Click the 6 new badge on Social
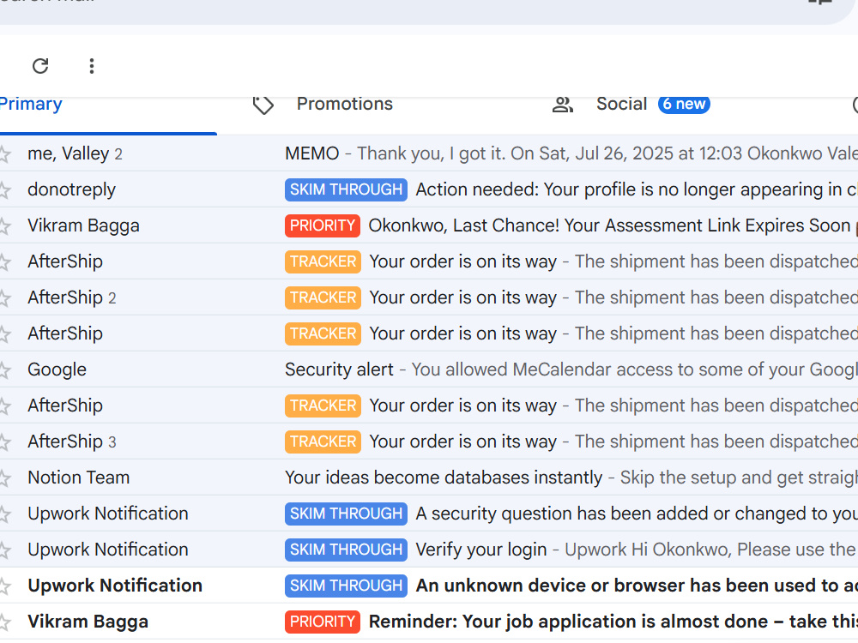Image resolution: width=858 pixels, height=643 pixels. [684, 104]
